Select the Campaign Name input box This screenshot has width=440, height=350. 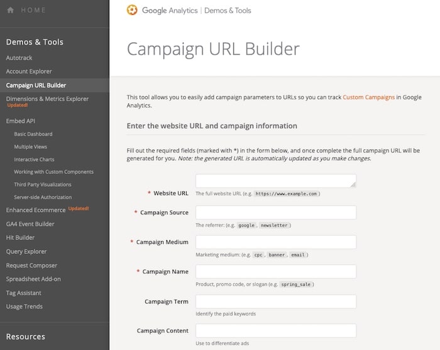point(276,271)
